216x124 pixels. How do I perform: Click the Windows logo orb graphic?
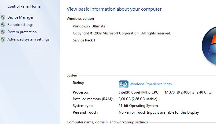pyautogui.click(x=209, y=46)
